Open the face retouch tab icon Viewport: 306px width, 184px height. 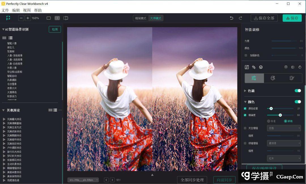tap(273, 78)
